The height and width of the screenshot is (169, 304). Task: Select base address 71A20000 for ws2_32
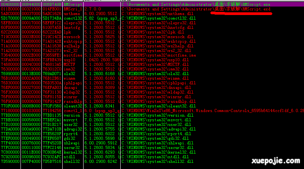click(10, 50)
